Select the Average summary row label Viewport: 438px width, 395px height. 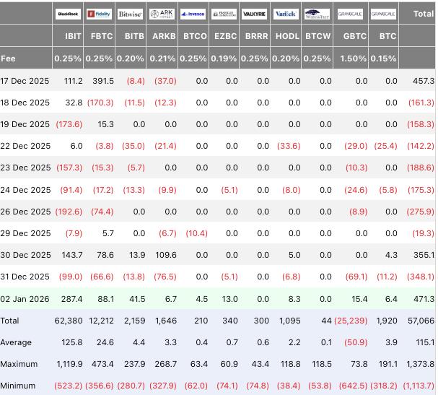[x=17, y=342]
